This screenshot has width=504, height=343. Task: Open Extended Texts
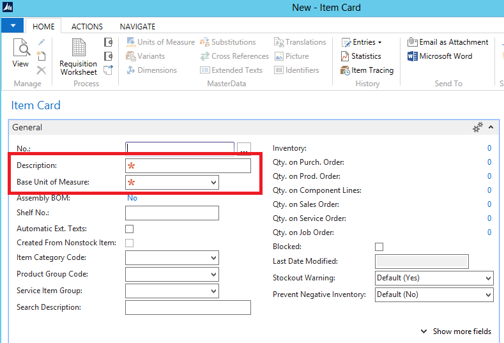pyautogui.click(x=231, y=70)
